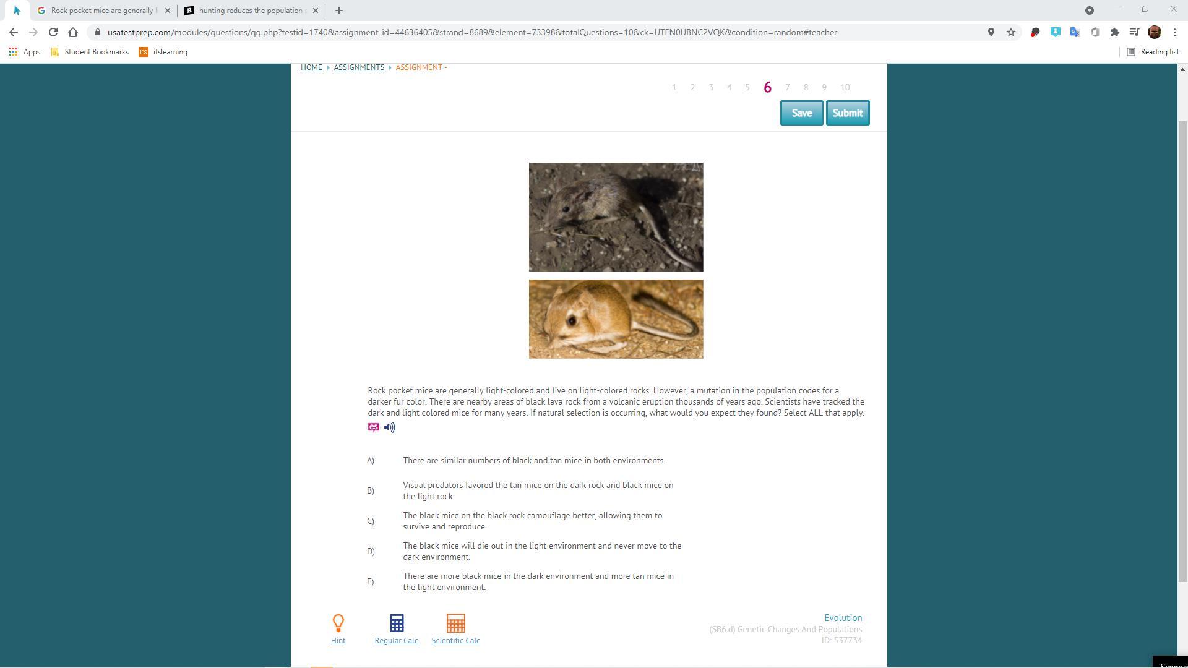Open the Regular Calc calculator icon
The width and height of the screenshot is (1188, 668).
397,623
